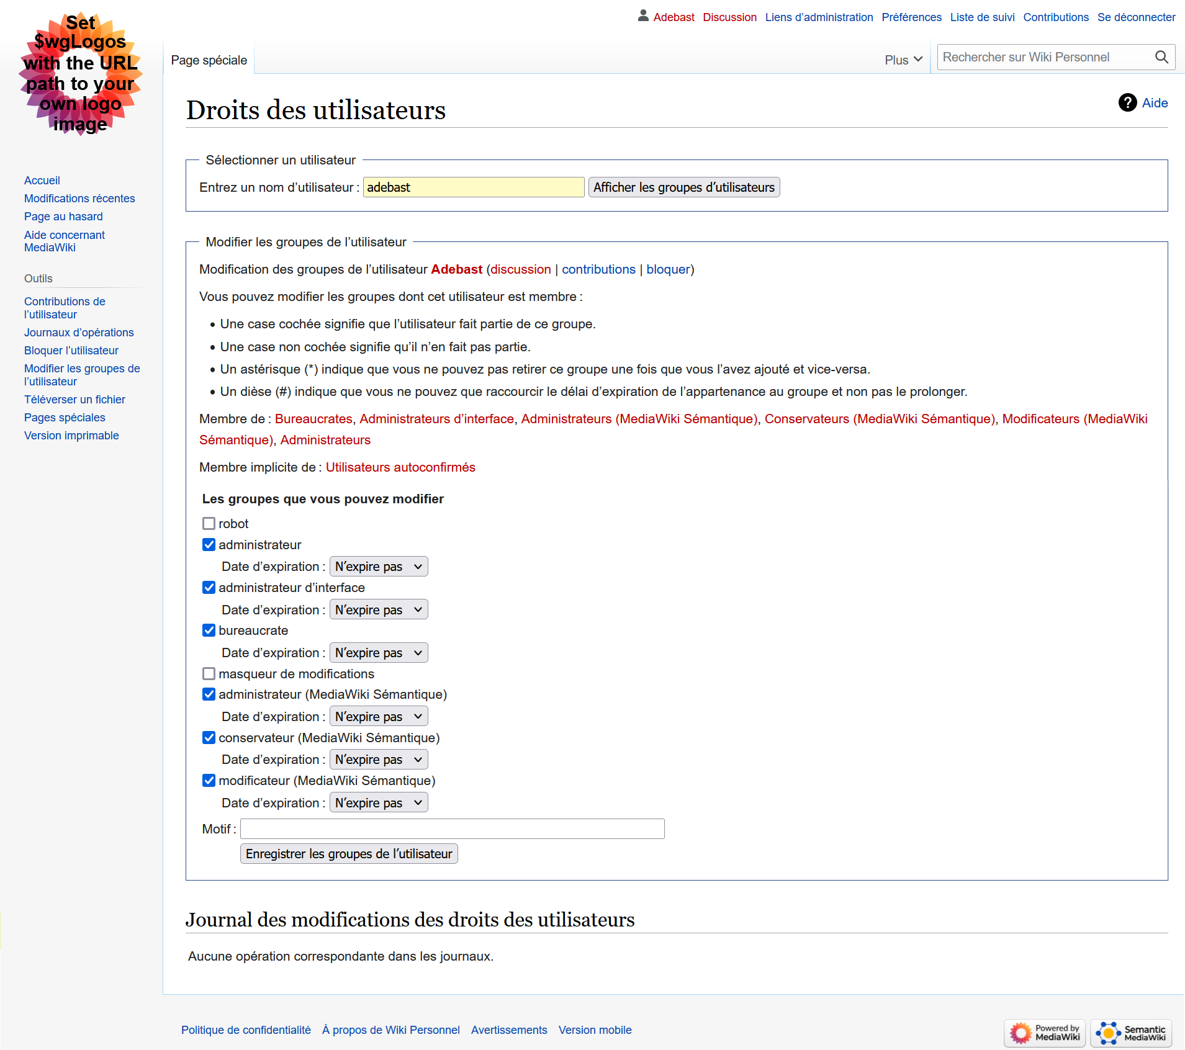Open Liens d'administration
Image resolution: width=1185 pixels, height=1050 pixels.
point(819,17)
